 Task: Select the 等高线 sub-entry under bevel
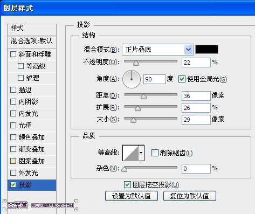click(x=32, y=66)
